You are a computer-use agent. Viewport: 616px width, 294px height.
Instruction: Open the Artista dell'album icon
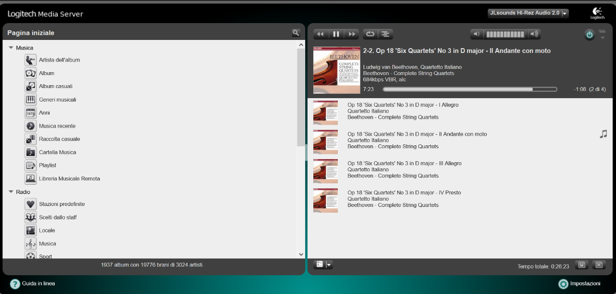coord(31,60)
